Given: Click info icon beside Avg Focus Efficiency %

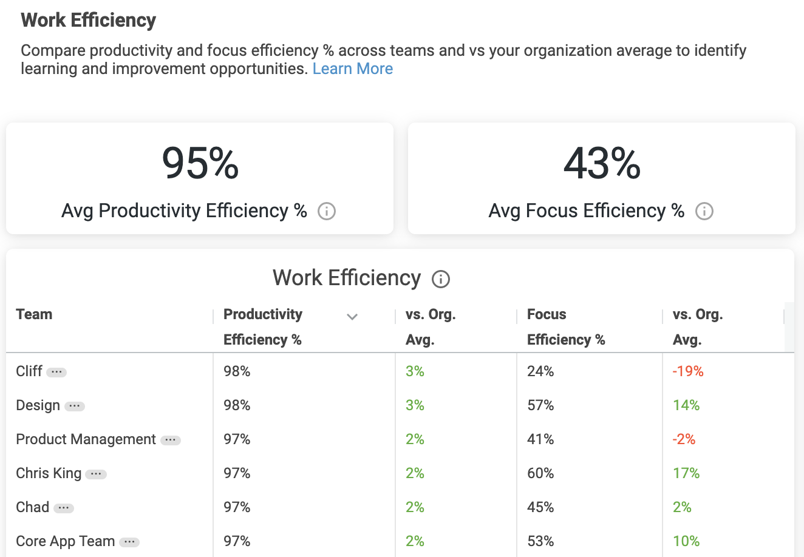Looking at the screenshot, I should click(704, 211).
